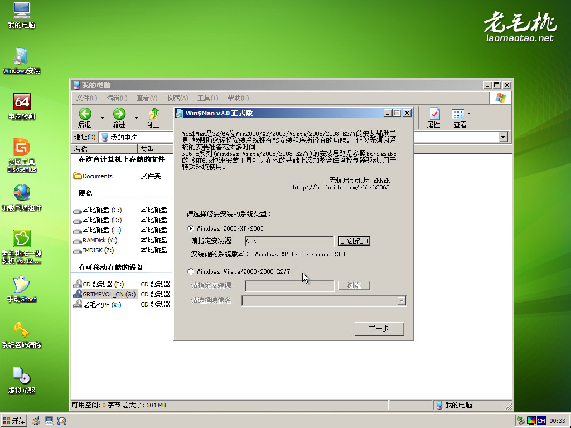This screenshot has width=571, height=428.
Task: Sort files by the 名称 column header
Action: coord(104,149)
